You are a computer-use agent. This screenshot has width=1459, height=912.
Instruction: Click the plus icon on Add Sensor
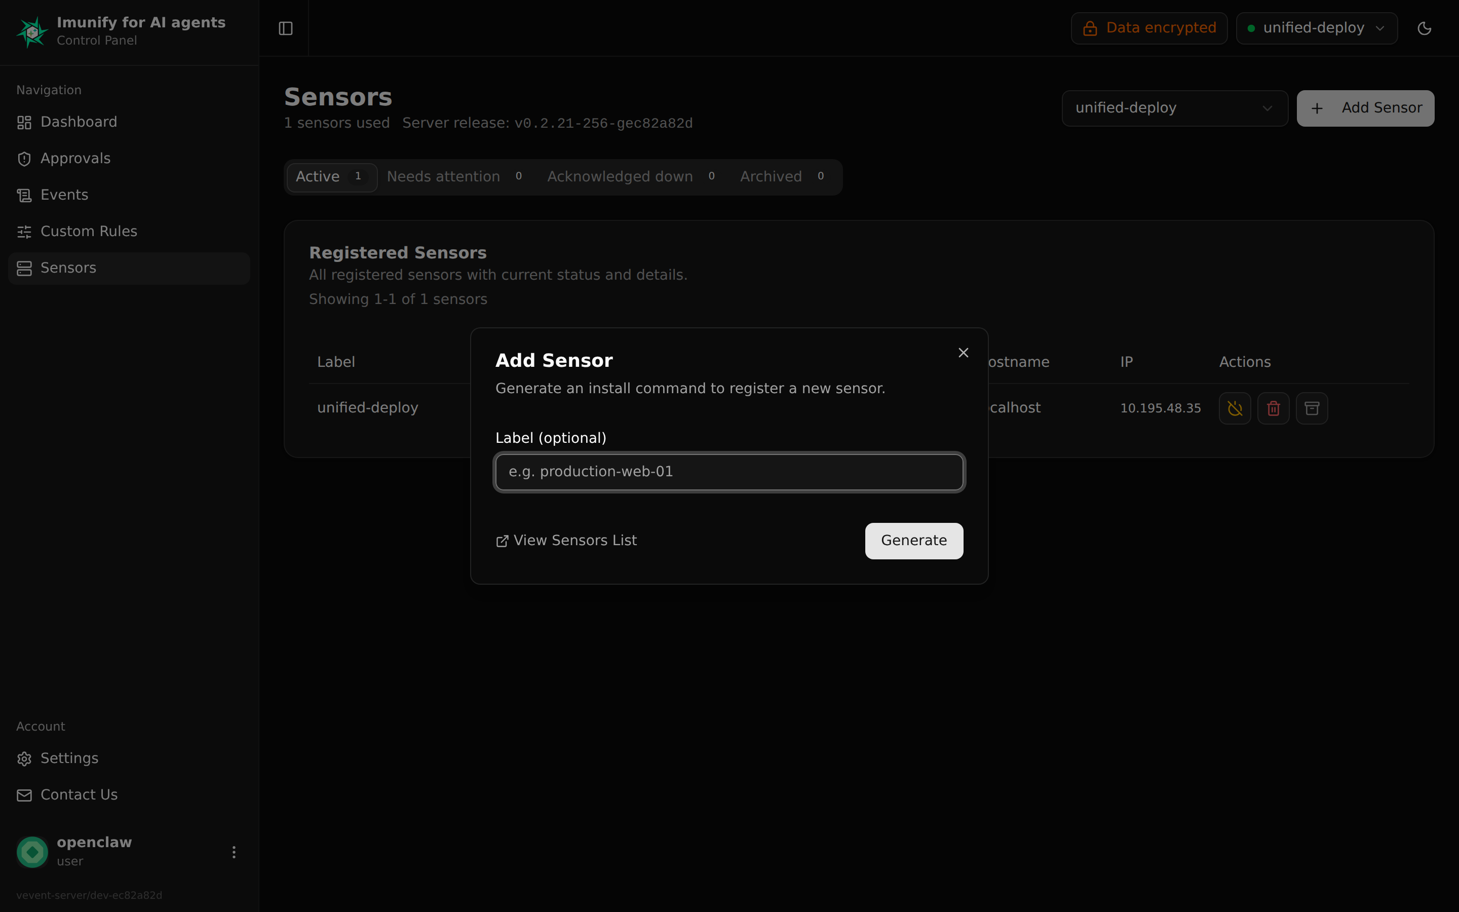[x=1317, y=108]
